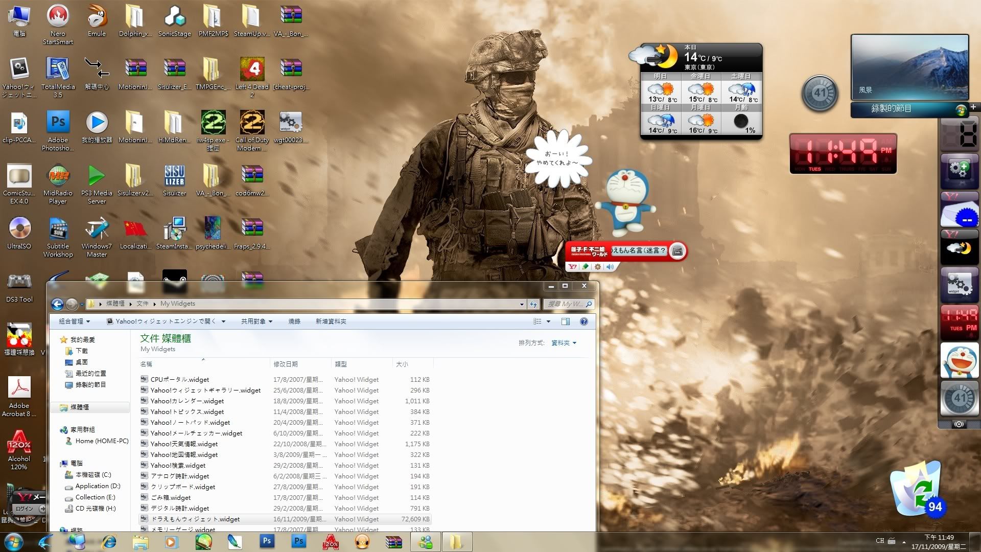The image size is (981, 552).
Task: Click the link button on Doraemon widget
Action: [678, 251]
